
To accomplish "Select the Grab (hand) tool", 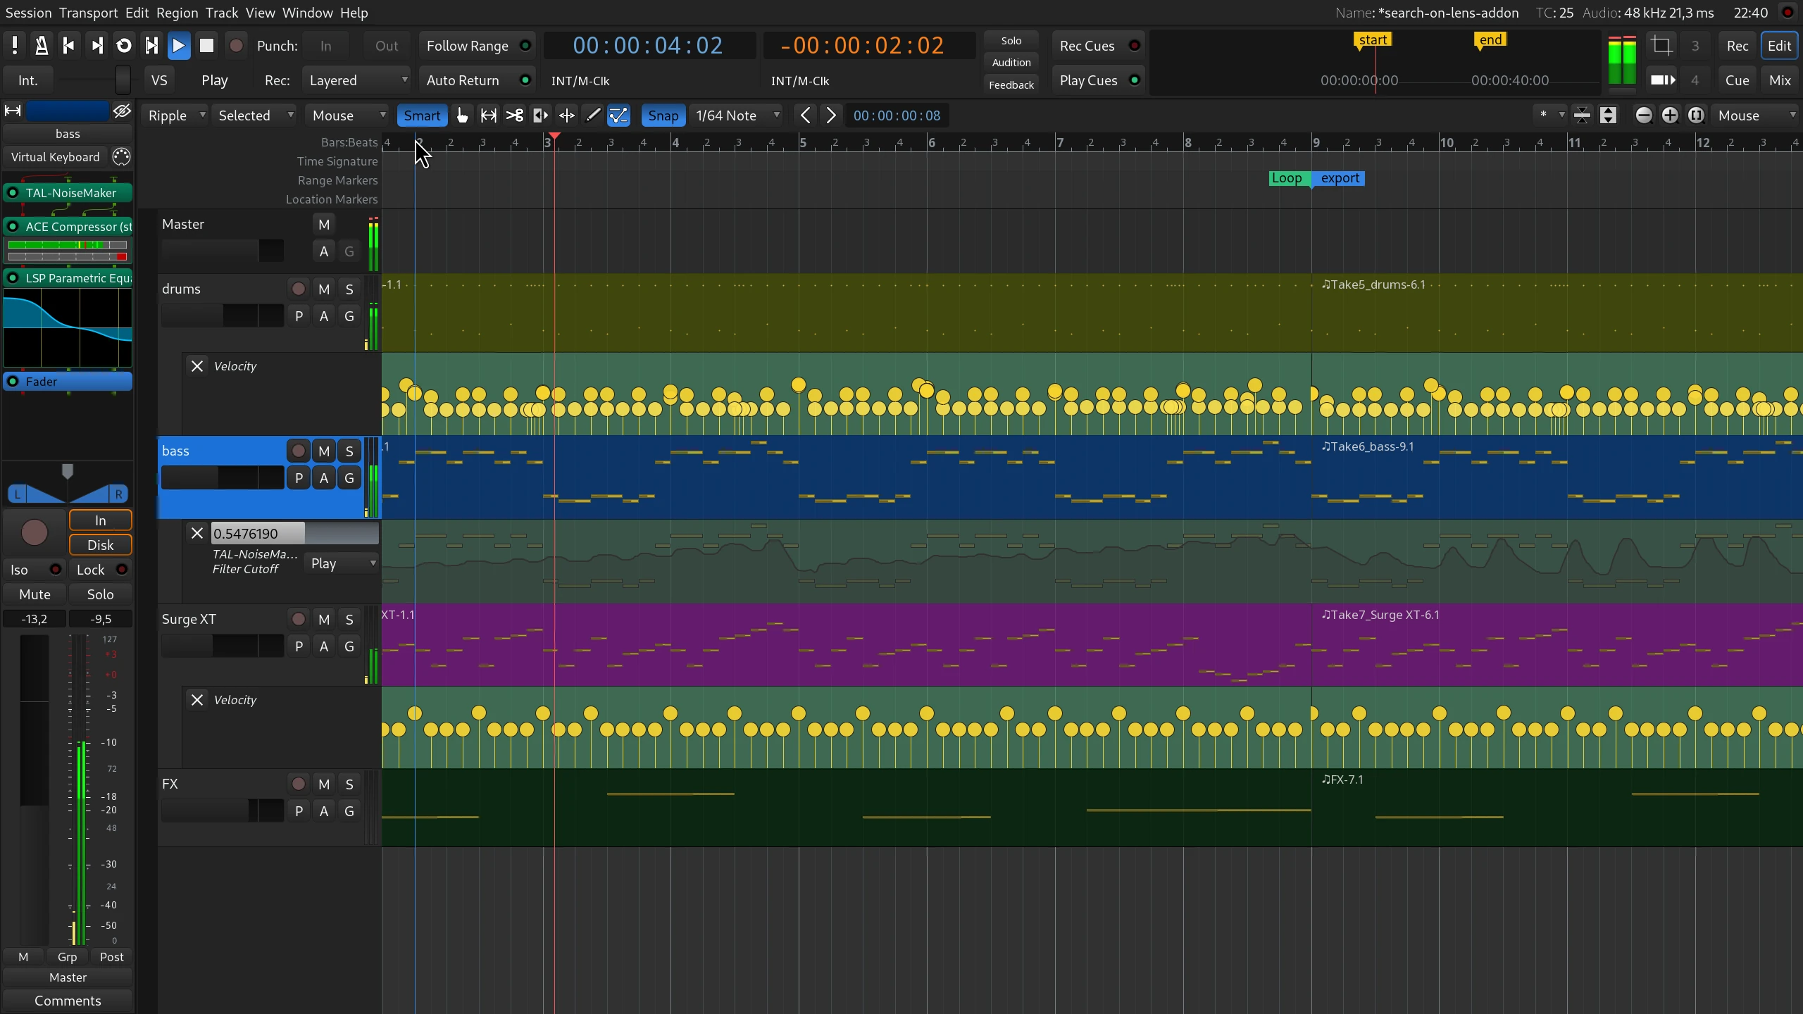I will [x=462, y=115].
